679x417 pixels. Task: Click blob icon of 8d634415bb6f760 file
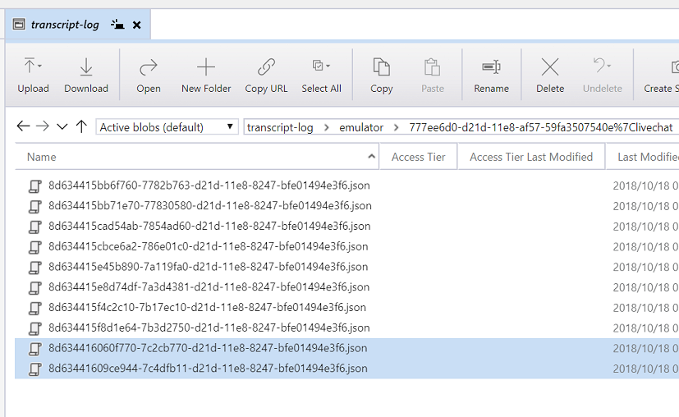(35, 186)
